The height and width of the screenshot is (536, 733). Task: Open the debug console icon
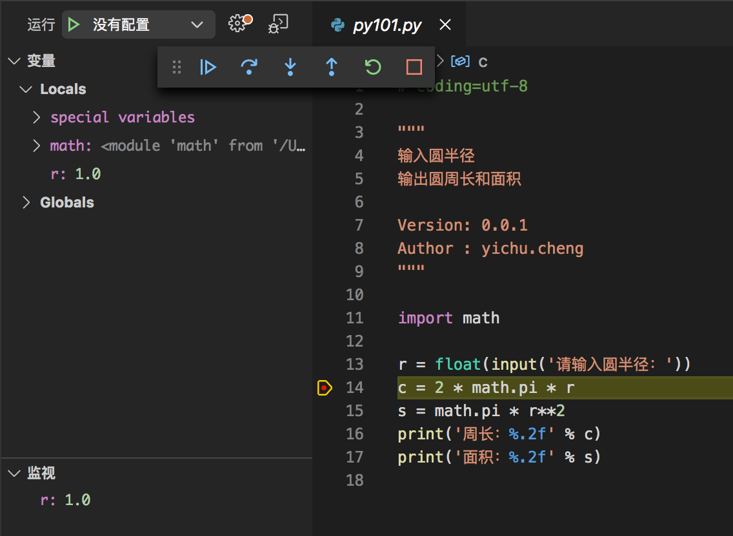(278, 24)
